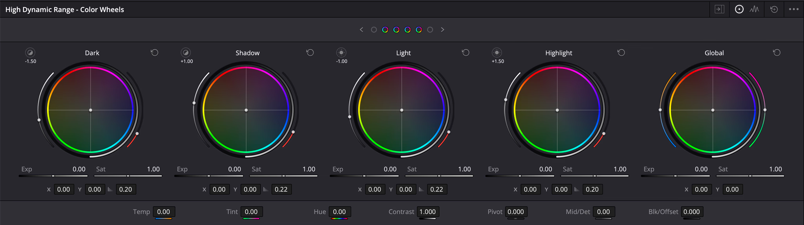Go to previous wheel bank with left chevron

[x=362, y=30]
